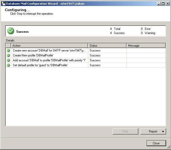Click the "Configuring..." heading

tap(17, 10)
